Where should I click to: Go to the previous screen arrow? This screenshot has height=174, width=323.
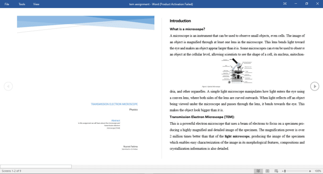[8, 86]
